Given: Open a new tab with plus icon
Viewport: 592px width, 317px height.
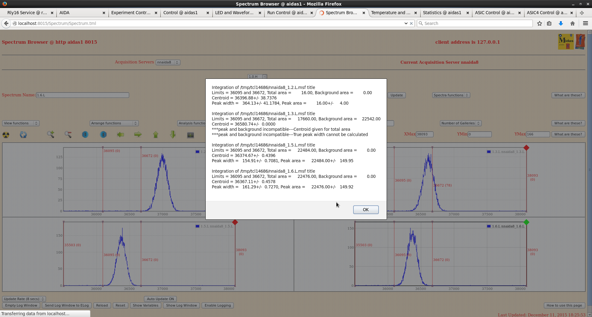Looking at the screenshot, I should [582, 13].
